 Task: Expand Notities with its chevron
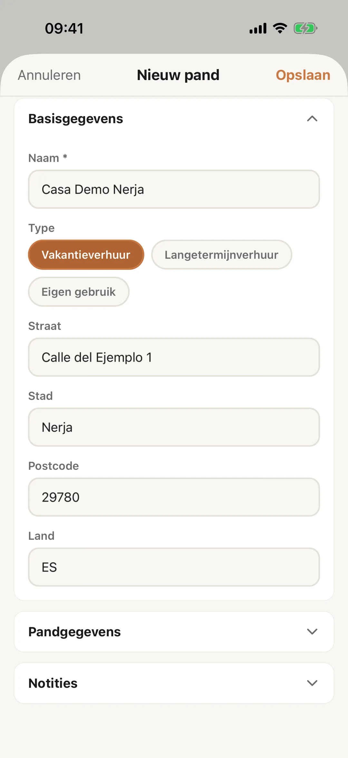pyautogui.click(x=312, y=683)
